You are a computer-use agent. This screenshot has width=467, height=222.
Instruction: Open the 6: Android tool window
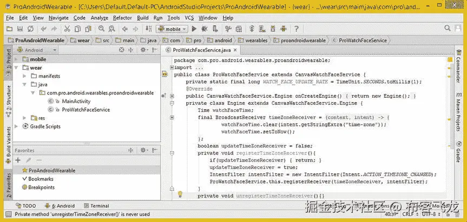pos(60,206)
